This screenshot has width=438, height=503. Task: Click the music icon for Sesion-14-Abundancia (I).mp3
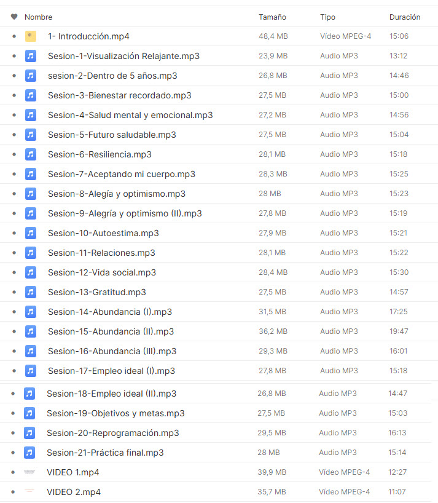pos(31,312)
